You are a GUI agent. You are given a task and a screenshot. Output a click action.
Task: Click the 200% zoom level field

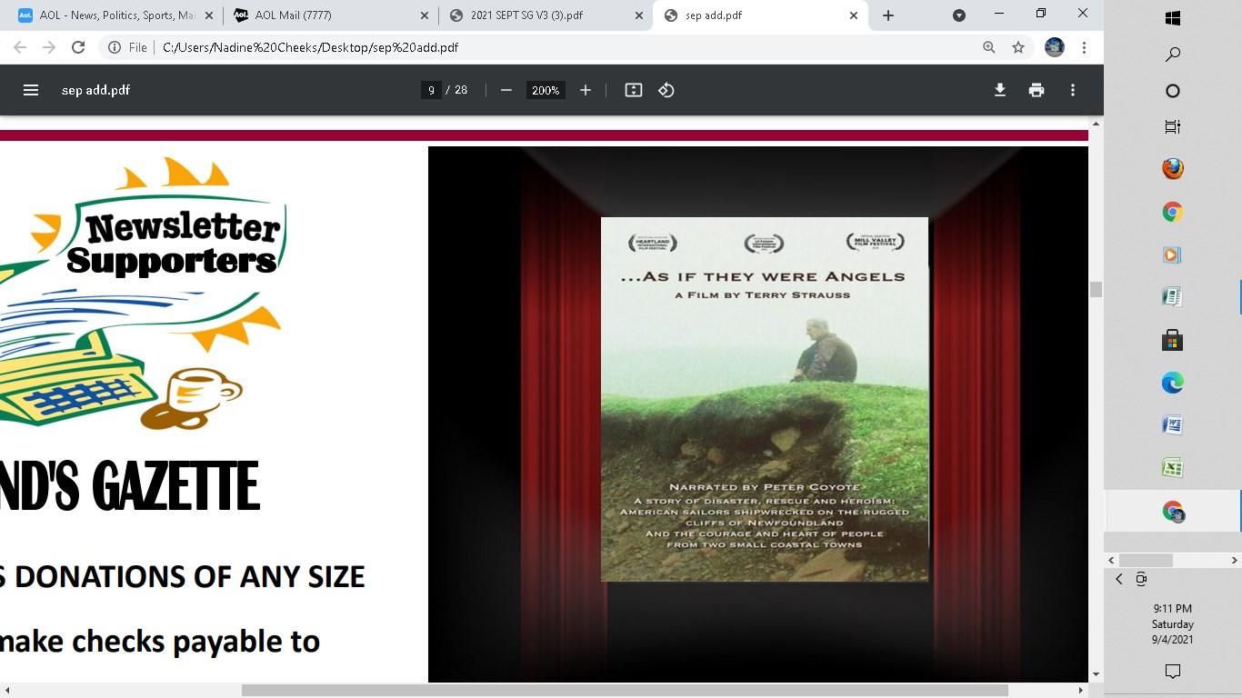click(x=546, y=90)
